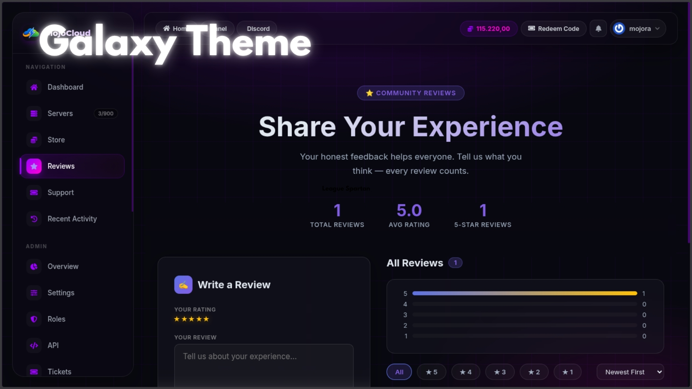Click the admin Overview pie chart icon

[34, 267]
